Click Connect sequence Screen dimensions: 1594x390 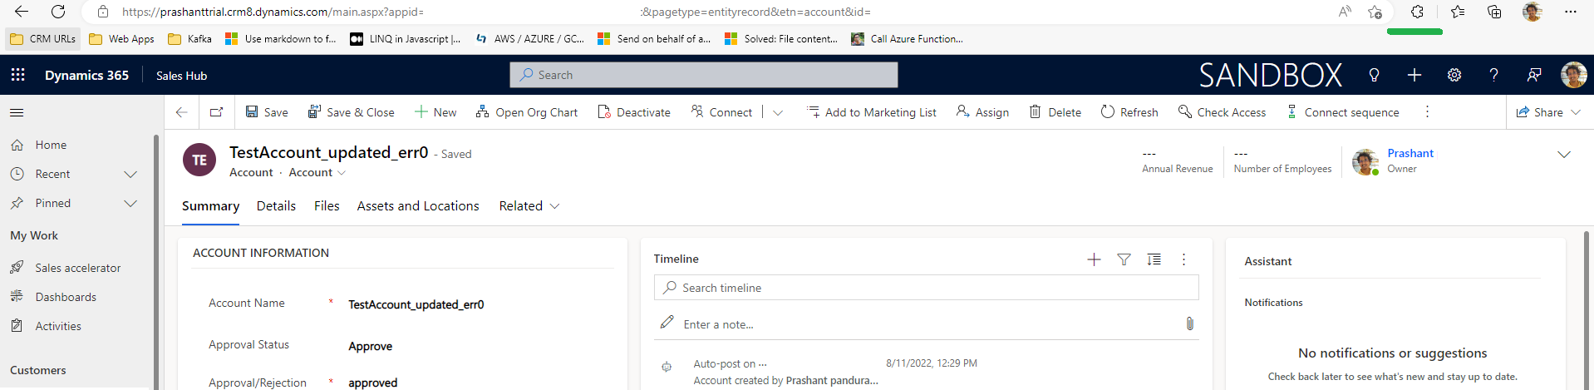tap(1342, 112)
